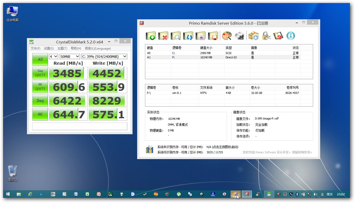The image size is (355, 203).
Task: Run the plain Seq test
Action: coord(40,100)
